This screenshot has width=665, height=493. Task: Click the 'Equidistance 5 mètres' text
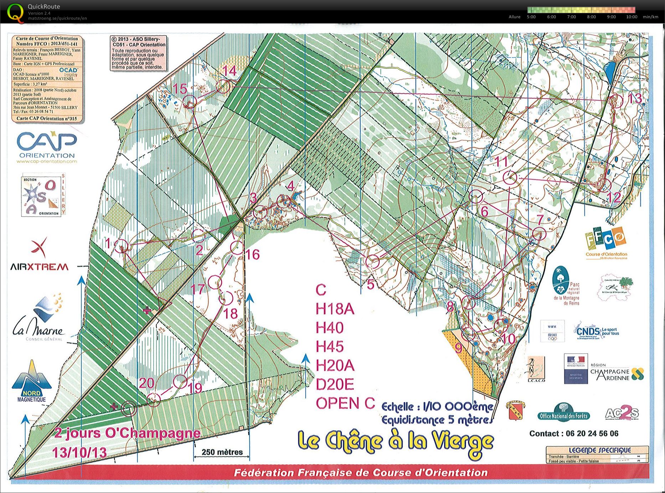coord(437,420)
